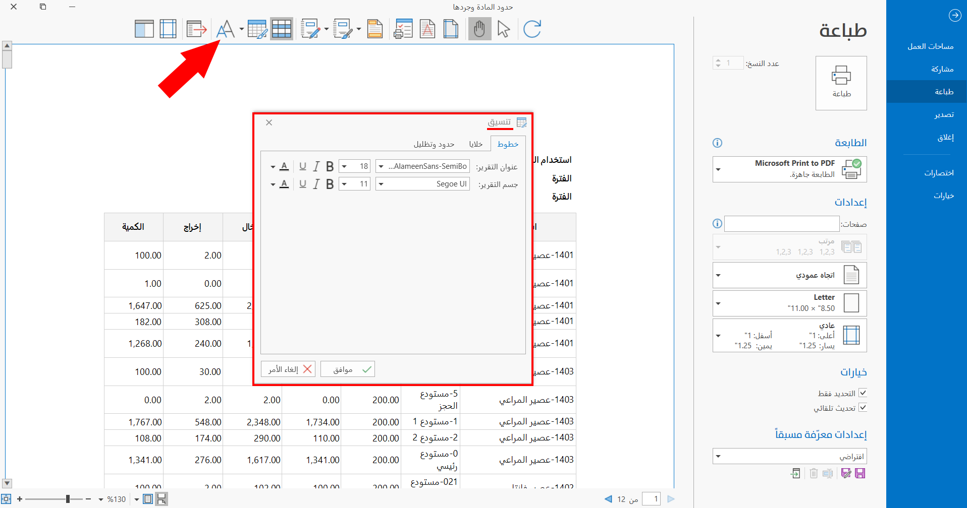Toggle italic for report title font
Screen dimensions: 967x508
click(316, 166)
